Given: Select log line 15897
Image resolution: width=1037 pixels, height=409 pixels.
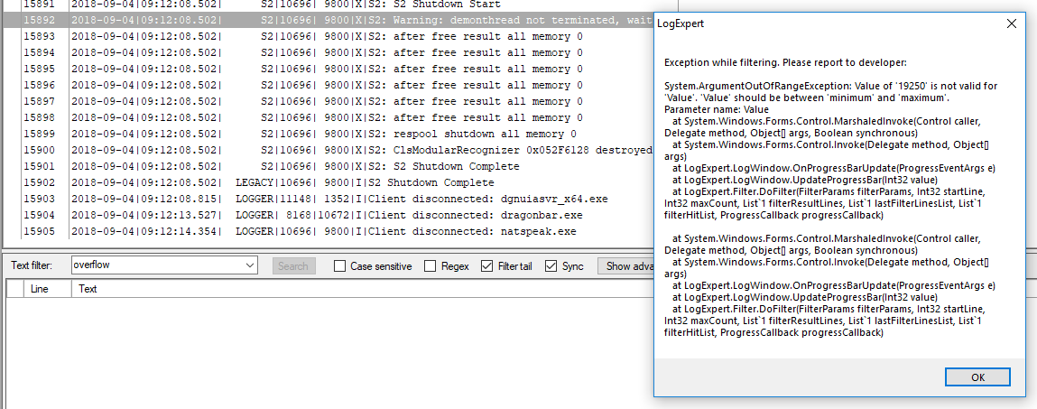Looking at the screenshot, I should [x=329, y=102].
